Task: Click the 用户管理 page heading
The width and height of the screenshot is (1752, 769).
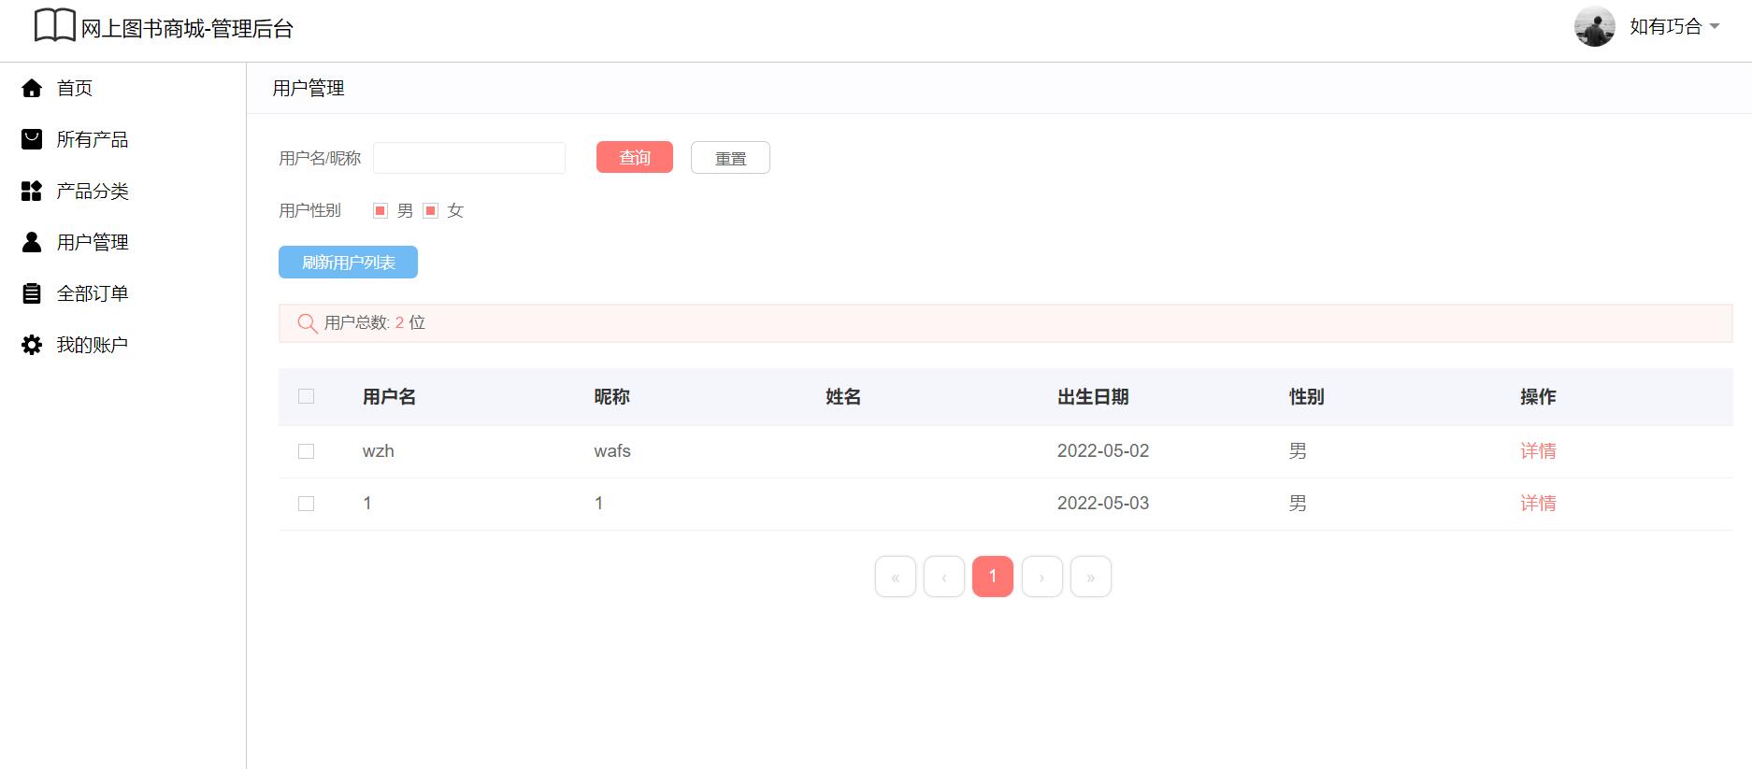Action: click(x=309, y=89)
